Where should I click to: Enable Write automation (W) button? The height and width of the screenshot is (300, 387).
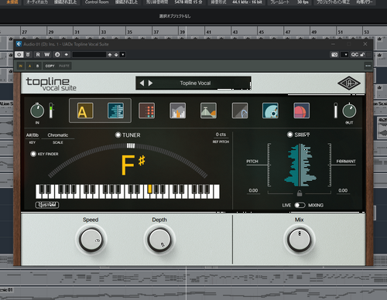click(x=46, y=55)
